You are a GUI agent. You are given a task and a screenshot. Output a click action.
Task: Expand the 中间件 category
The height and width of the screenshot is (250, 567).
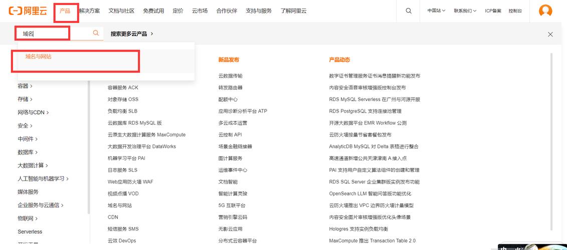[x=28, y=139]
